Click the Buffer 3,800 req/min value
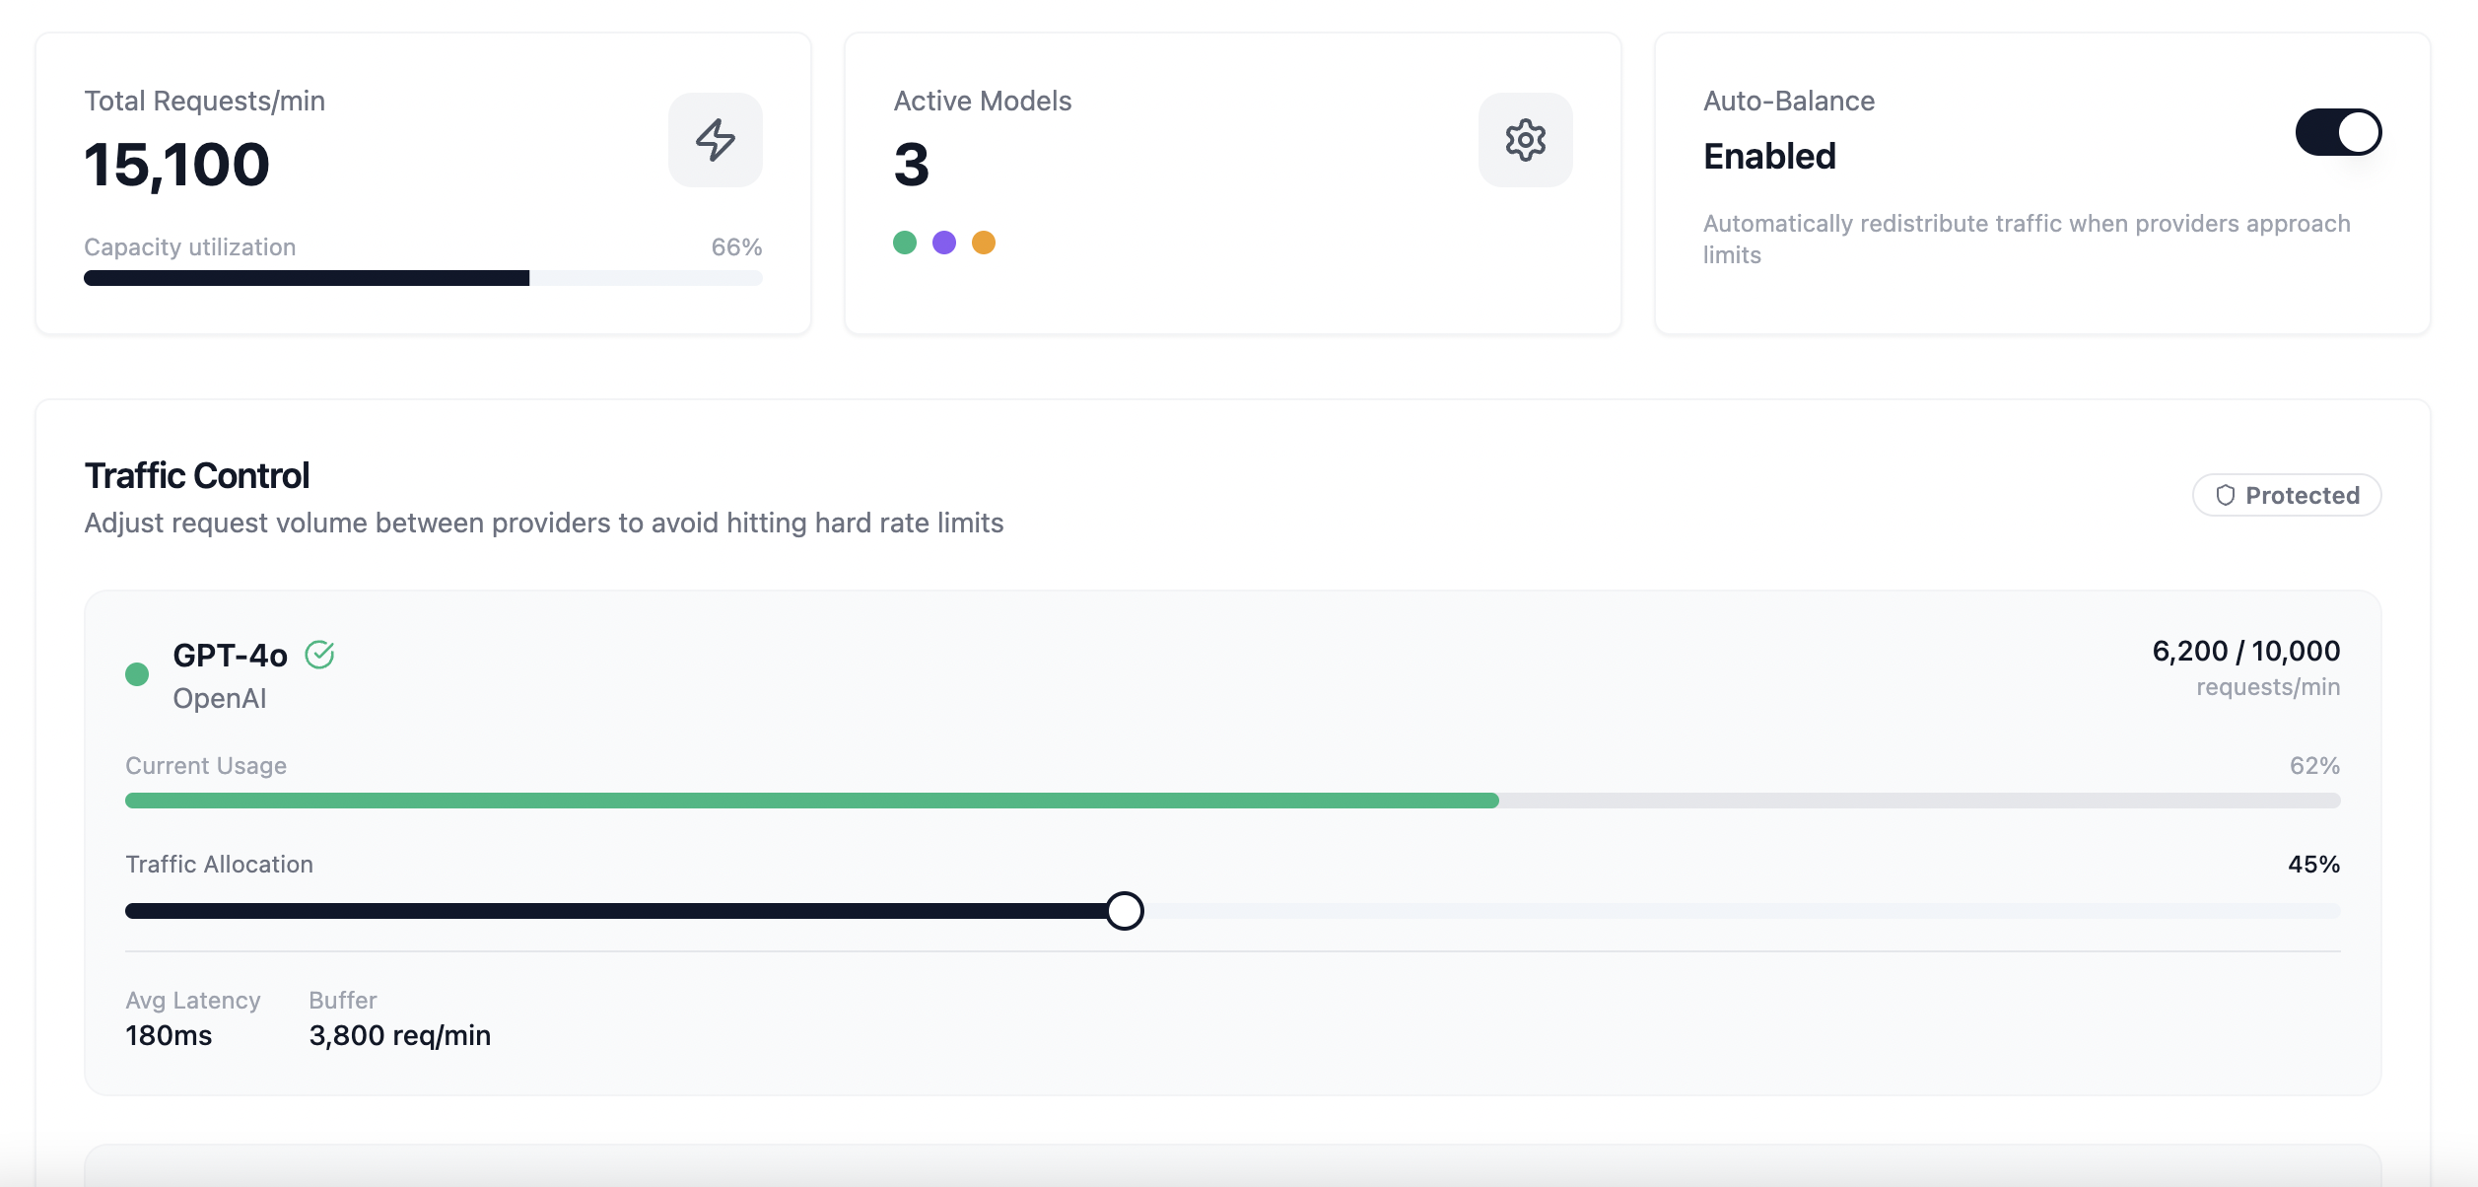 [x=399, y=1035]
